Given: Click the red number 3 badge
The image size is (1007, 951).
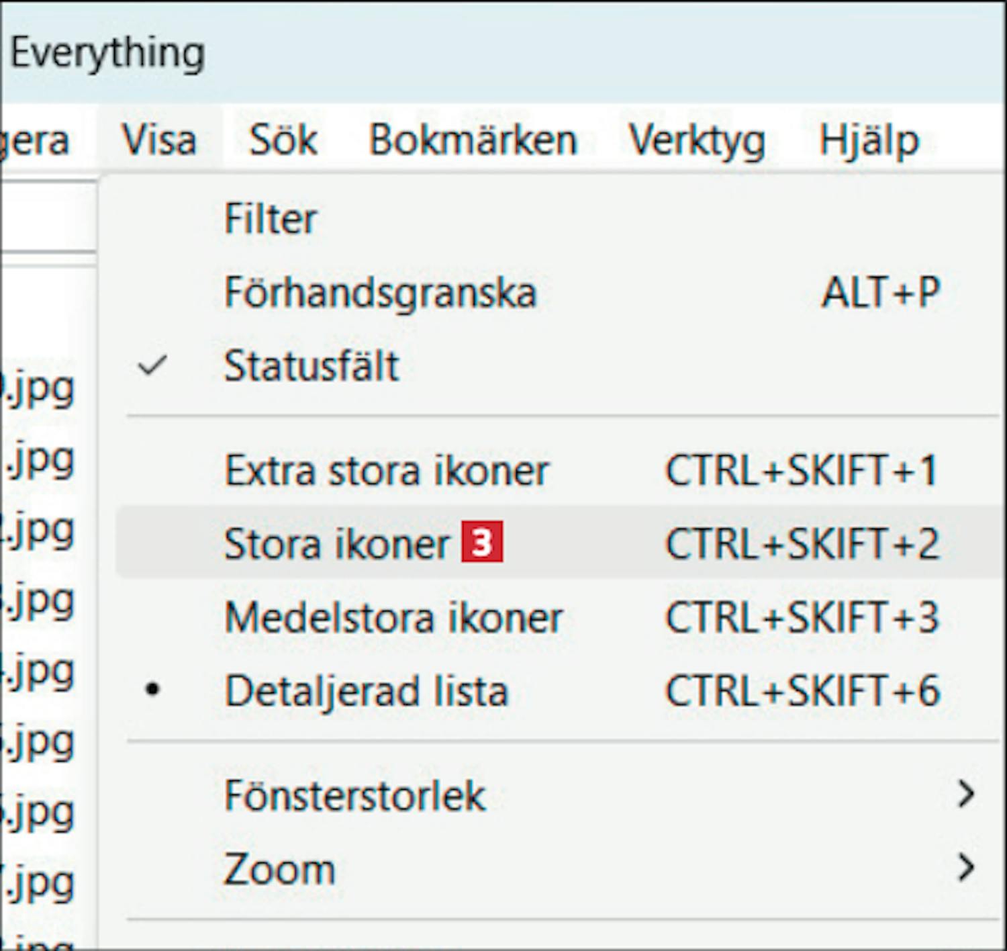Looking at the screenshot, I should (x=482, y=544).
